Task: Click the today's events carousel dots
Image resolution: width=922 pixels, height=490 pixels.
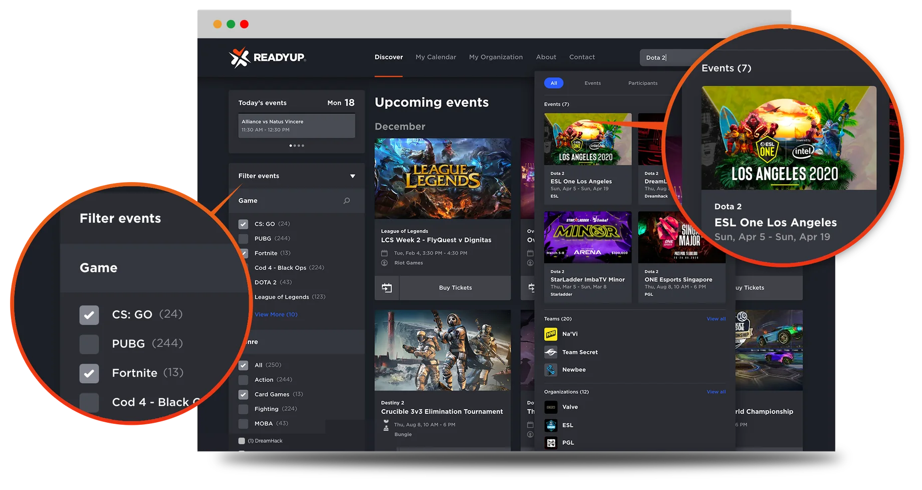Action: [x=297, y=146]
